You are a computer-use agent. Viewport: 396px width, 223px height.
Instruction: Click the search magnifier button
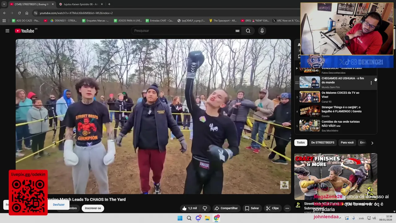248,31
